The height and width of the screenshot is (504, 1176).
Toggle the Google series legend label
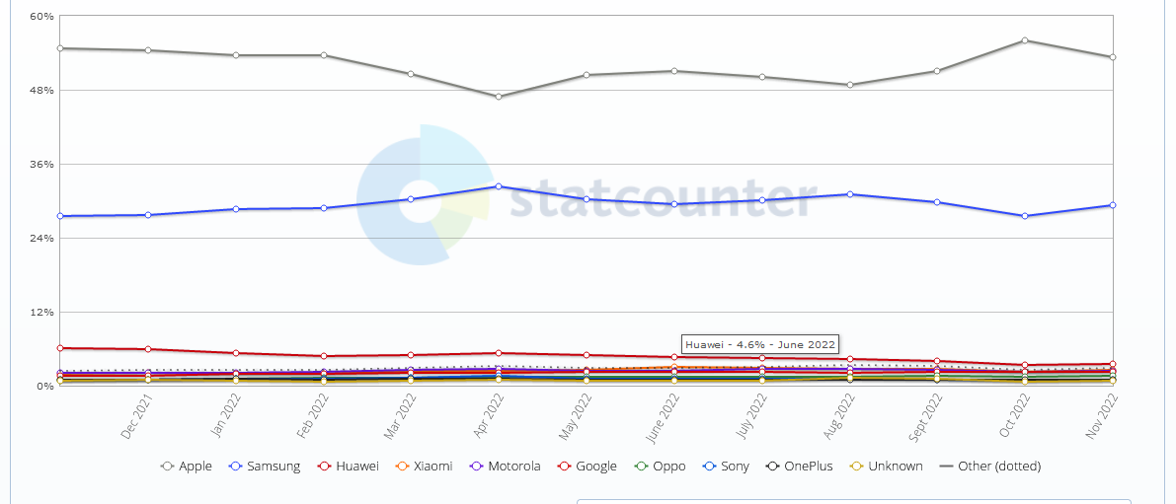click(594, 467)
